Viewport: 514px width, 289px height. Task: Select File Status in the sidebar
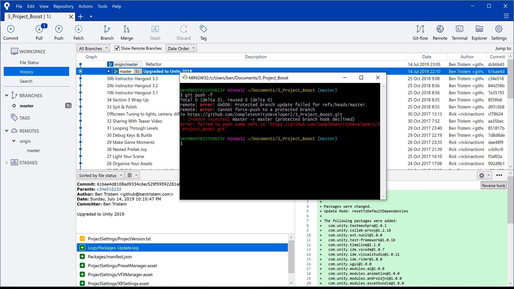[x=29, y=62]
